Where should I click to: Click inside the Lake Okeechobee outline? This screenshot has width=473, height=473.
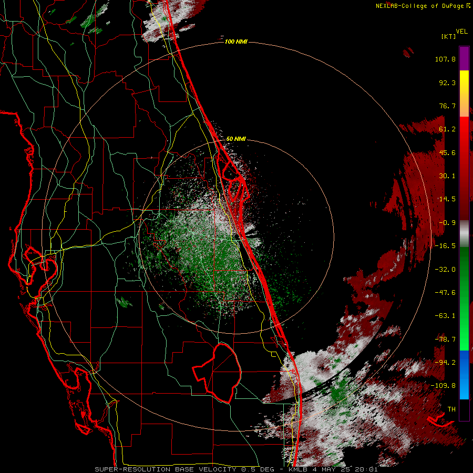click(222, 374)
